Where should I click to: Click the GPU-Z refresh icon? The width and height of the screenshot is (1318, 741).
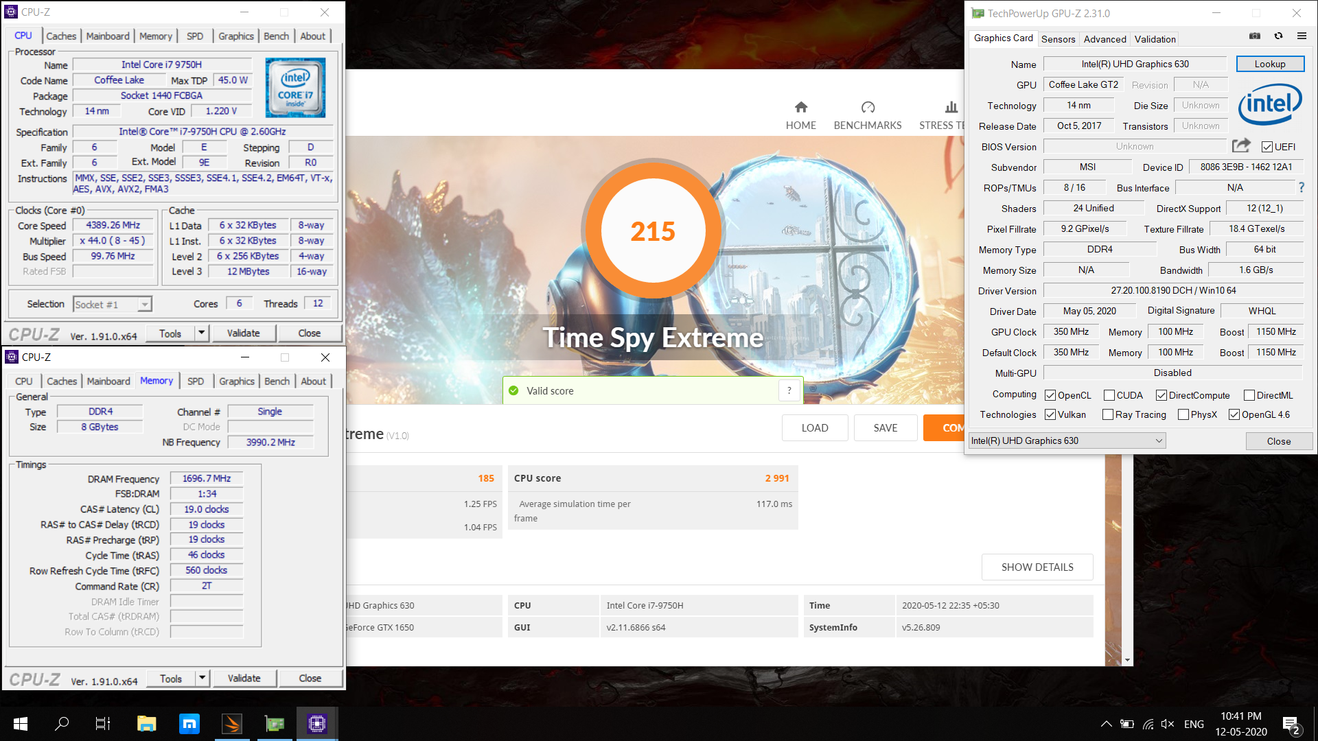[1278, 36]
